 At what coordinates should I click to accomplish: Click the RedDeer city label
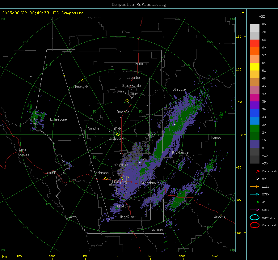pos(131,94)
